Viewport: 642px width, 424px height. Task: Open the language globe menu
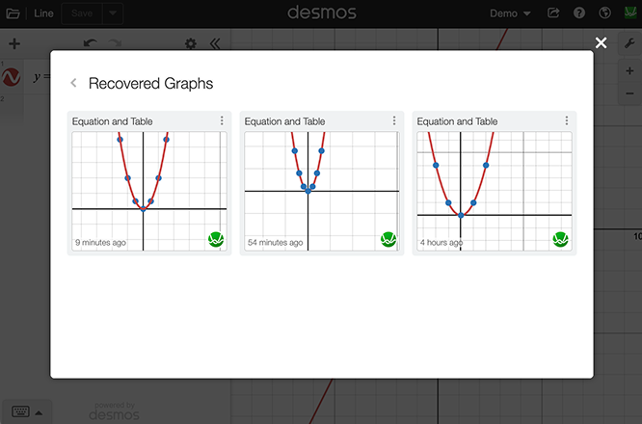tap(604, 13)
